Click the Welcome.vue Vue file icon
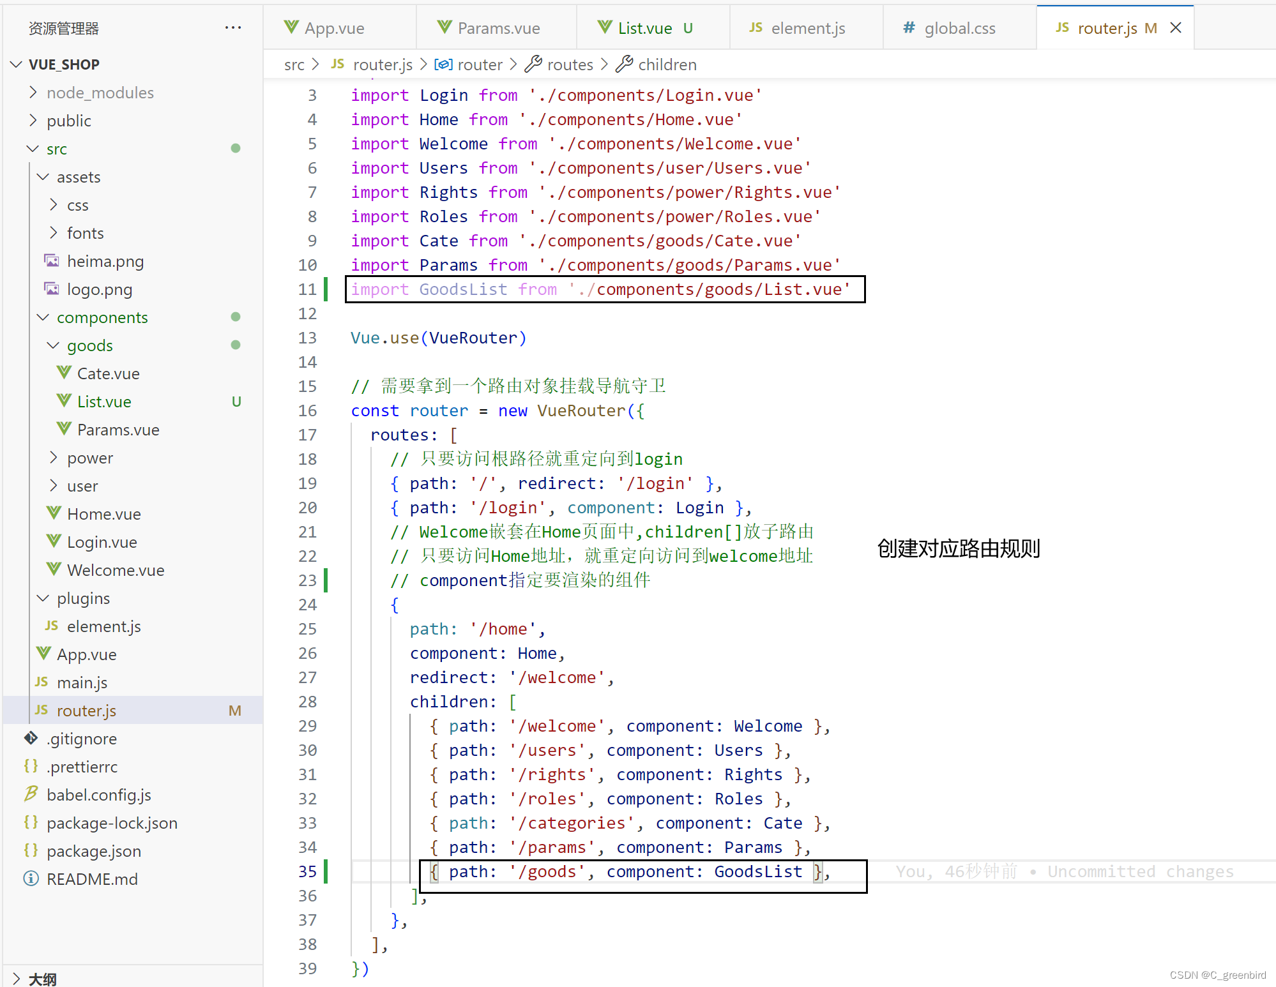 coord(54,569)
